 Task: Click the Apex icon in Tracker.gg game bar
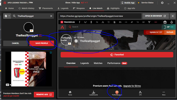(x=103, y=22)
